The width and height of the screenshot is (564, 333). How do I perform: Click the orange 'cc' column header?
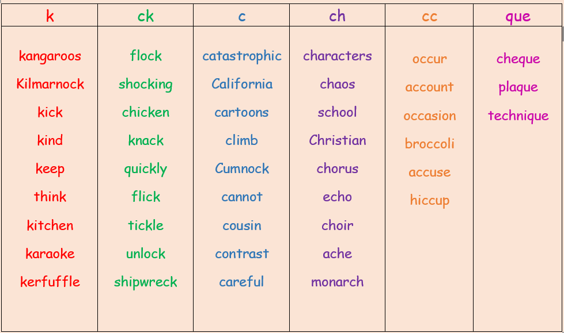click(x=429, y=17)
